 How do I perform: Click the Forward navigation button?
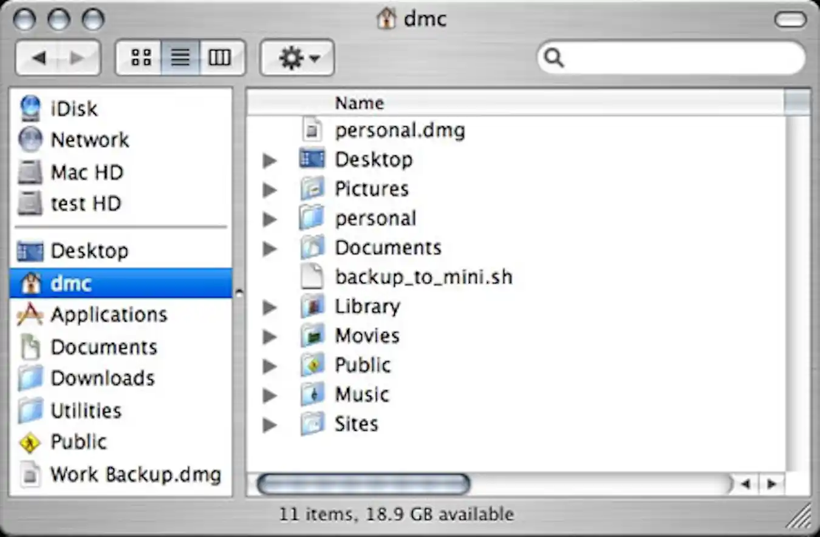click(x=77, y=56)
